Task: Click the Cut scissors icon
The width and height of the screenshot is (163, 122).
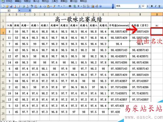Action: (x=40, y=6)
